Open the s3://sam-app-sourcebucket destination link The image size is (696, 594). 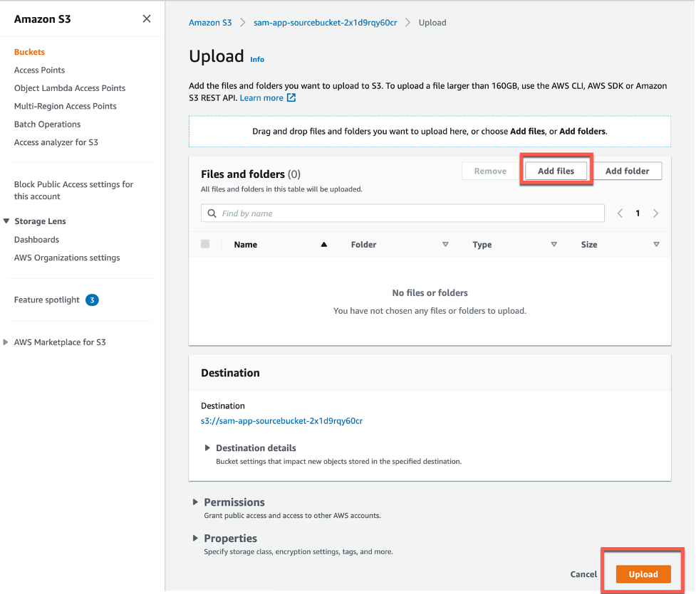tap(282, 420)
